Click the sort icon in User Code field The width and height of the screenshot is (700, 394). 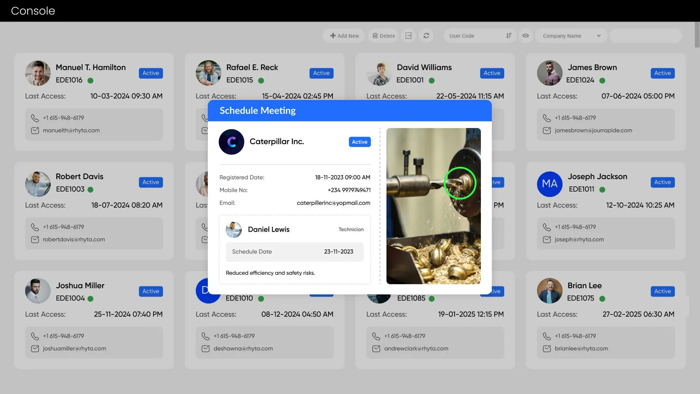coord(509,36)
